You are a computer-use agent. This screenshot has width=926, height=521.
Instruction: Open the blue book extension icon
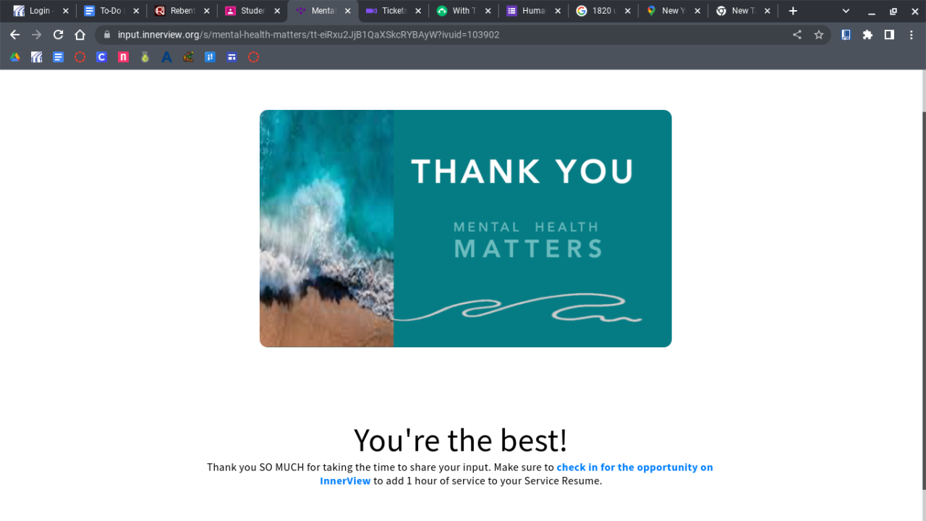[846, 35]
